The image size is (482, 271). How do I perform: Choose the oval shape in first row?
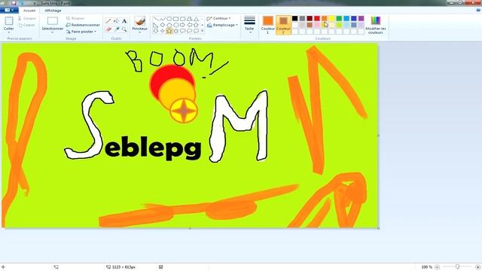(169, 19)
